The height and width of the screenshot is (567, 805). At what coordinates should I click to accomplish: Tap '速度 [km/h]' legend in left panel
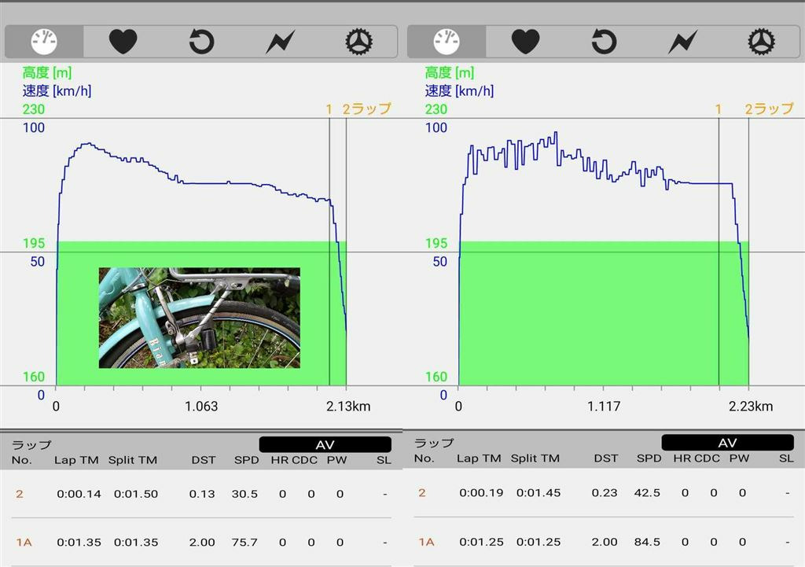57,91
